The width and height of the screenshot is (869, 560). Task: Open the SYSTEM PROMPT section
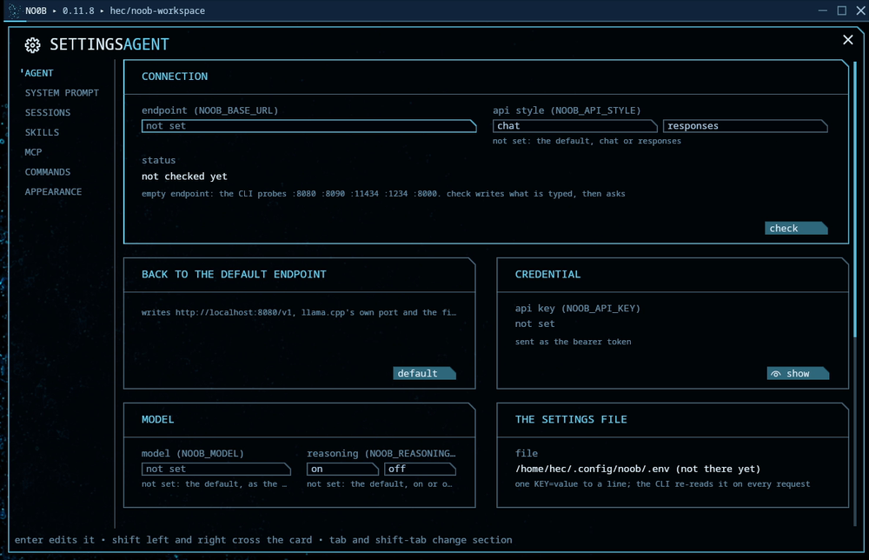(62, 92)
